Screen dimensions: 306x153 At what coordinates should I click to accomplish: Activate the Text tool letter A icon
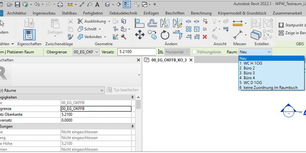click(97, 5)
